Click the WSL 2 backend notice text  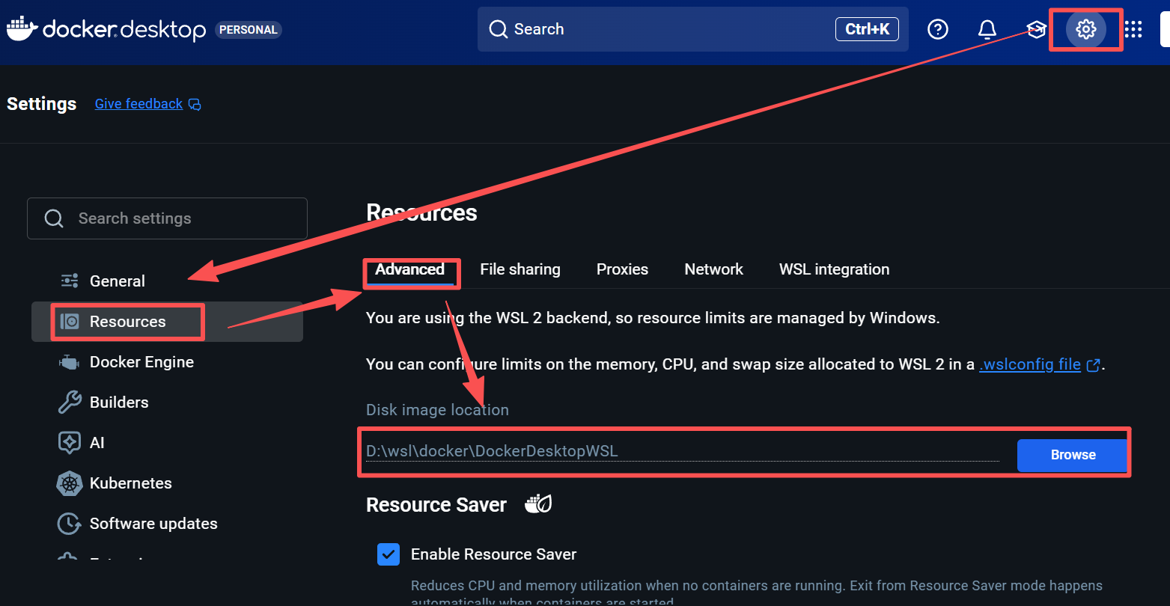pyautogui.click(x=653, y=318)
